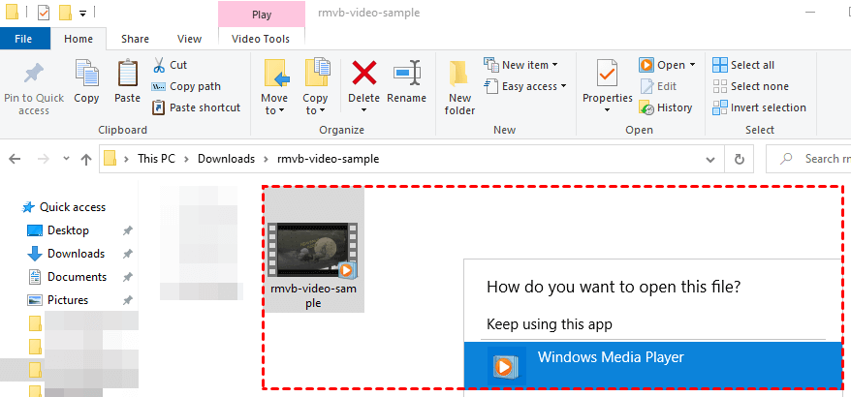The width and height of the screenshot is (851, 397).
Task: Expand the Open button dropdown arrow
Action: coord(692,65)
